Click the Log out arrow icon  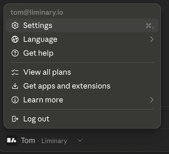point(15,119)
